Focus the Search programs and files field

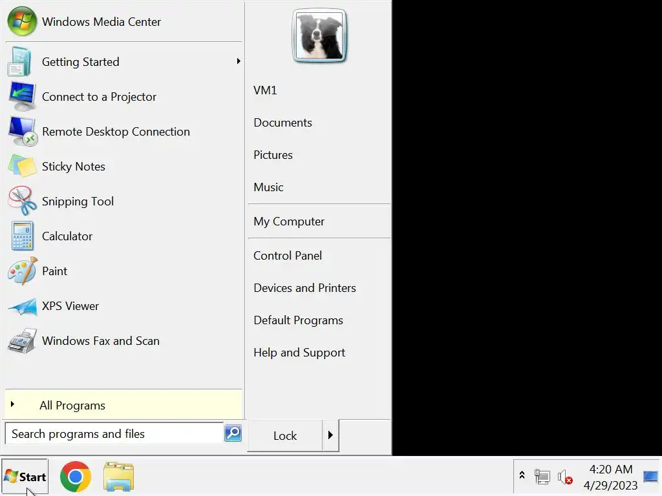(114, 433)
